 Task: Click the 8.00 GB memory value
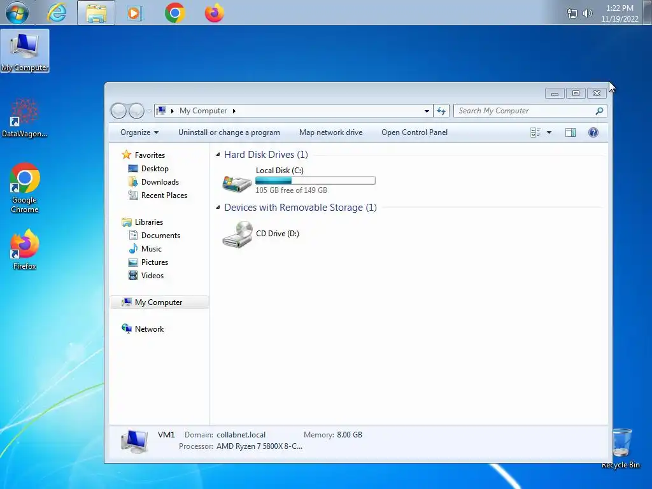coord(350,435)
